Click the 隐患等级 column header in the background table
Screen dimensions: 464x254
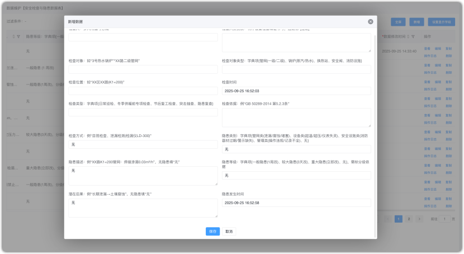45,36
